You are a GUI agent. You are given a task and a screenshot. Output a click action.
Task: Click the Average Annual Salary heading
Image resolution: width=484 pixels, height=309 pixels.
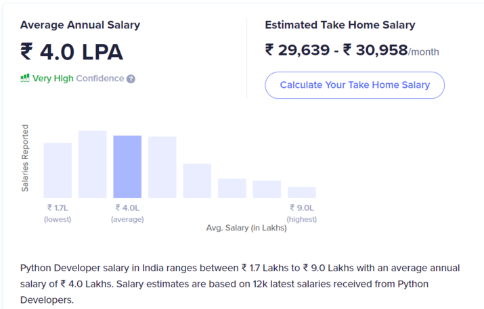(80, 25)
